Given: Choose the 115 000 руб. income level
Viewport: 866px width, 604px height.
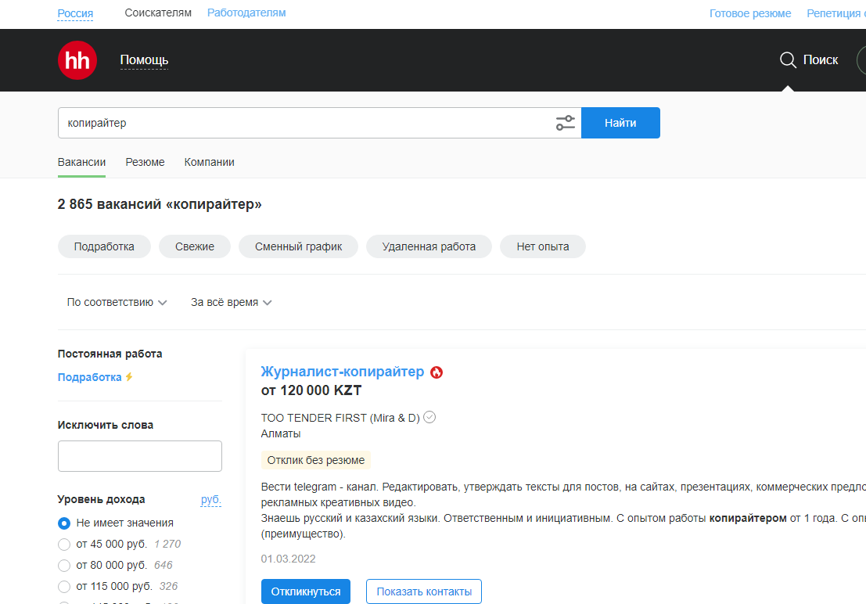Looking at the screenshot, I should tap(64, 586).
